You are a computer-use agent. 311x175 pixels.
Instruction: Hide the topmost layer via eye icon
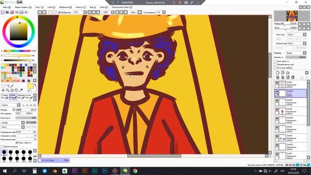(277, 83)
